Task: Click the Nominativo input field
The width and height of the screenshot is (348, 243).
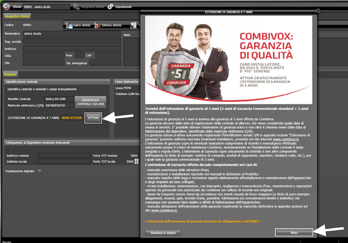Action: [72, 34]
